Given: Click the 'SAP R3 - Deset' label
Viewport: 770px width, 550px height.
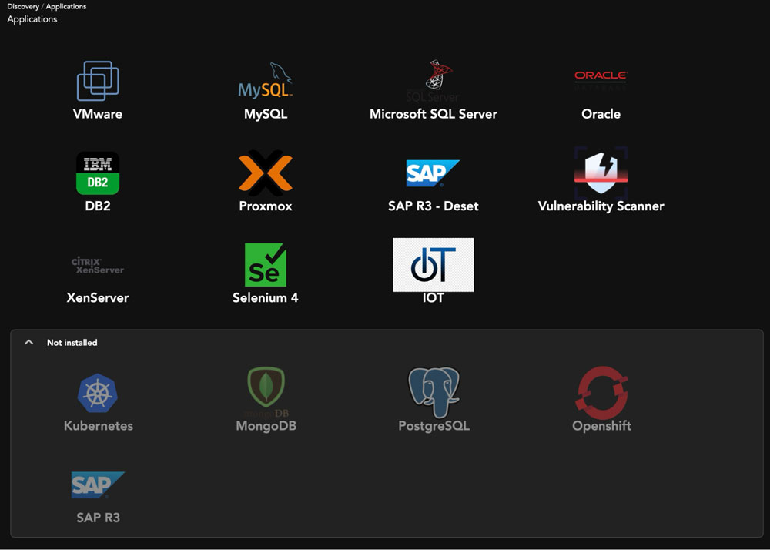Looking at the screenshot, I should point(433,206).
